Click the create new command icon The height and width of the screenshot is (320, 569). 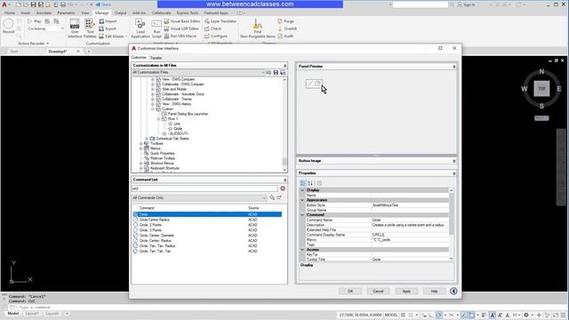tap(279, 197)
